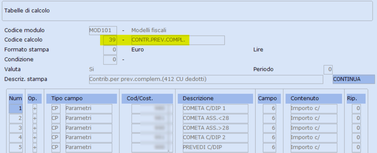Click Rip. value in COMETA ASS.>28 row
The height and width of the screenshot is (153, 377).
pos(356,128)
